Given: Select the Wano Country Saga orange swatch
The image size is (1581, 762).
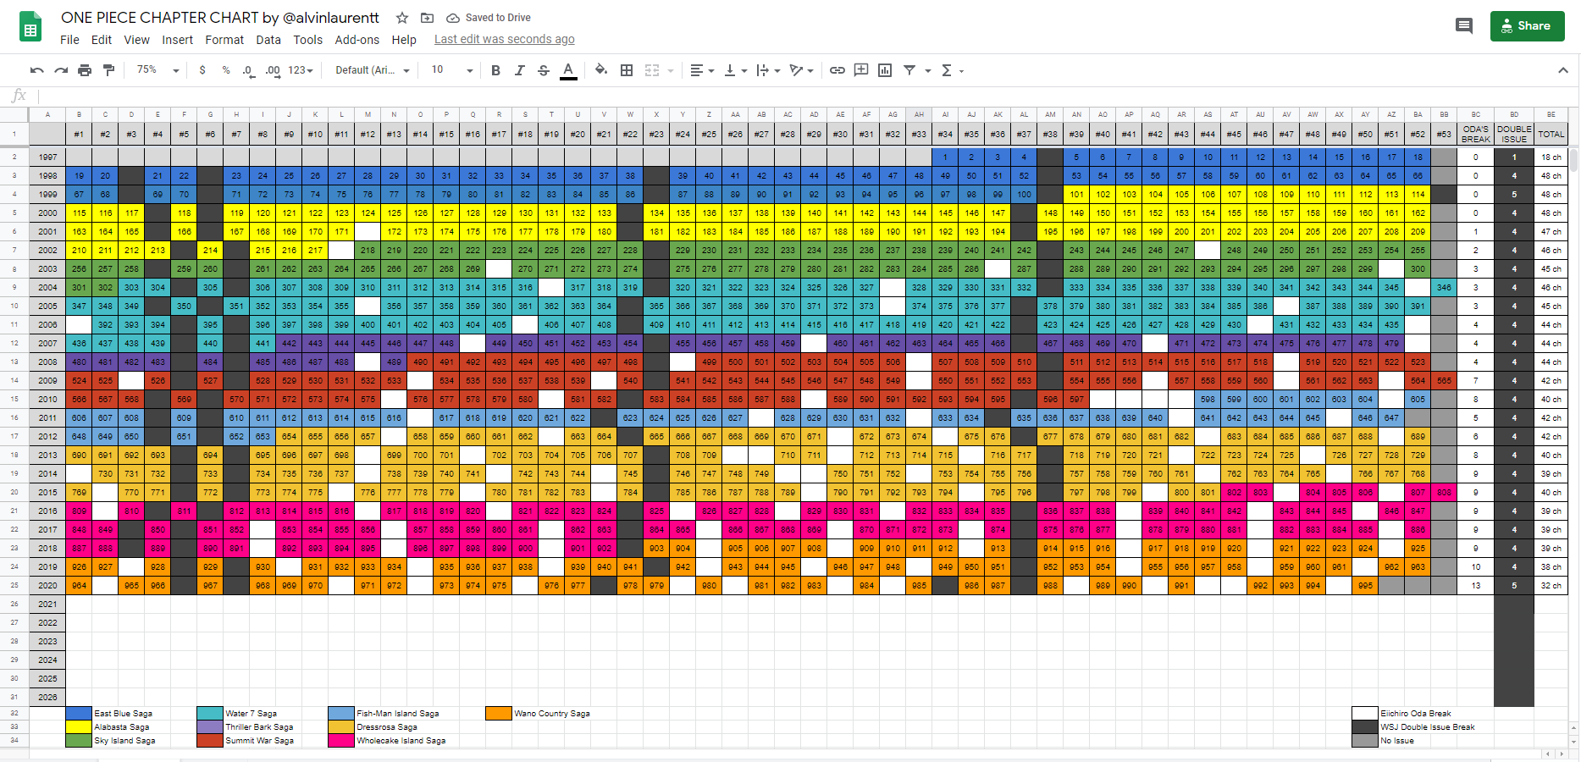Looking at the screenshot, I should (x=499, y=714).
